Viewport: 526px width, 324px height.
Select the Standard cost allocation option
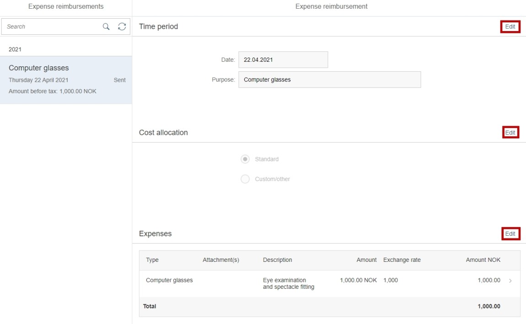pos(245,159)
